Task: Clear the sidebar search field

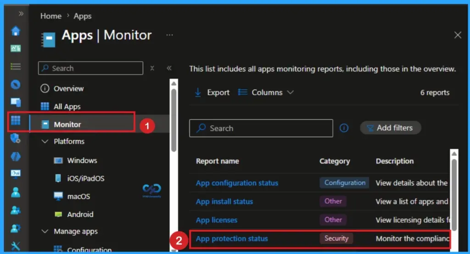Action: [x=152, y=68]
